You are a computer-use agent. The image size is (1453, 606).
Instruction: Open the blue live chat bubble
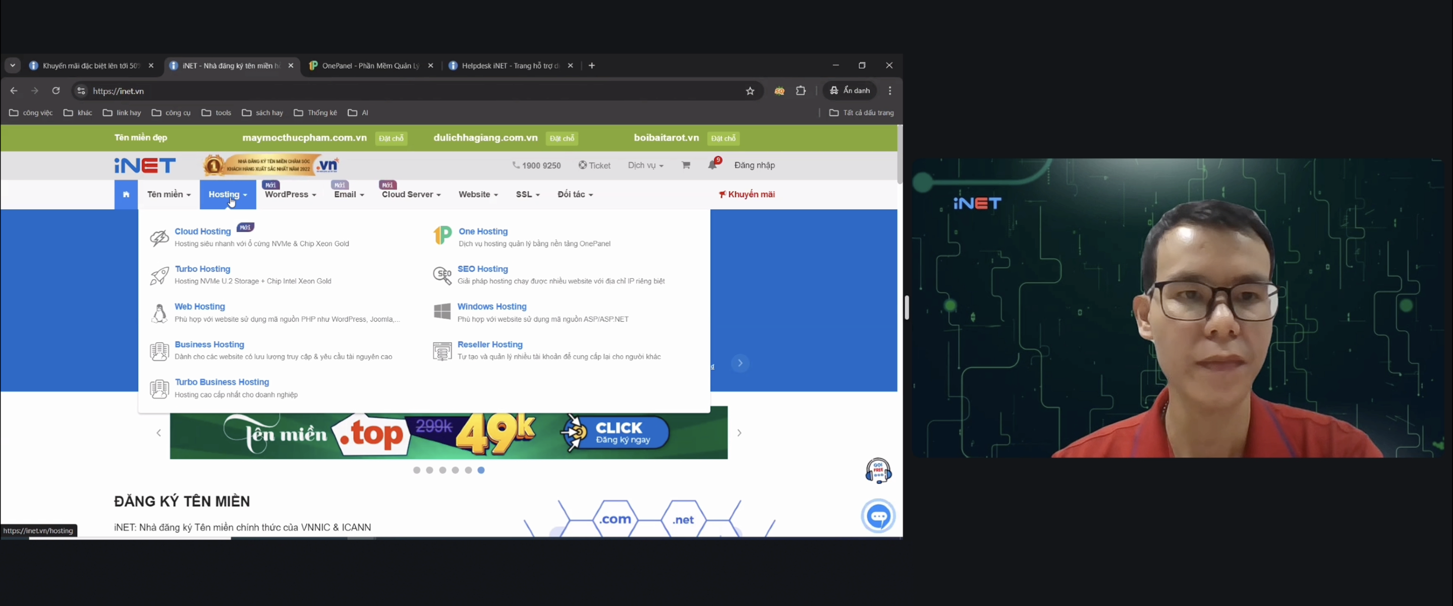(x=878, y=516)
